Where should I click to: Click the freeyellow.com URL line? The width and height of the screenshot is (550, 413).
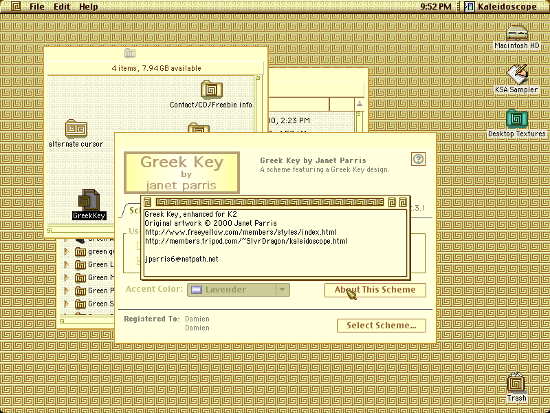[x=241, y=232]
